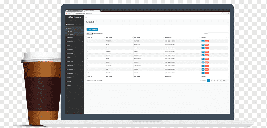Sort using last_update column sort icon
The image size is (267, 128).
(200, 37)
